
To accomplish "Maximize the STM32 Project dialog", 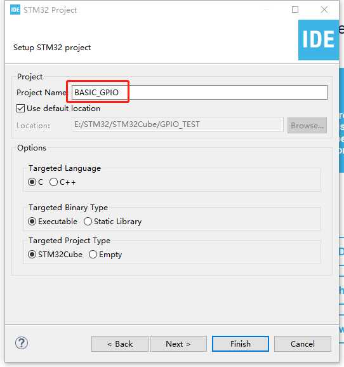I will click(295, 10).
